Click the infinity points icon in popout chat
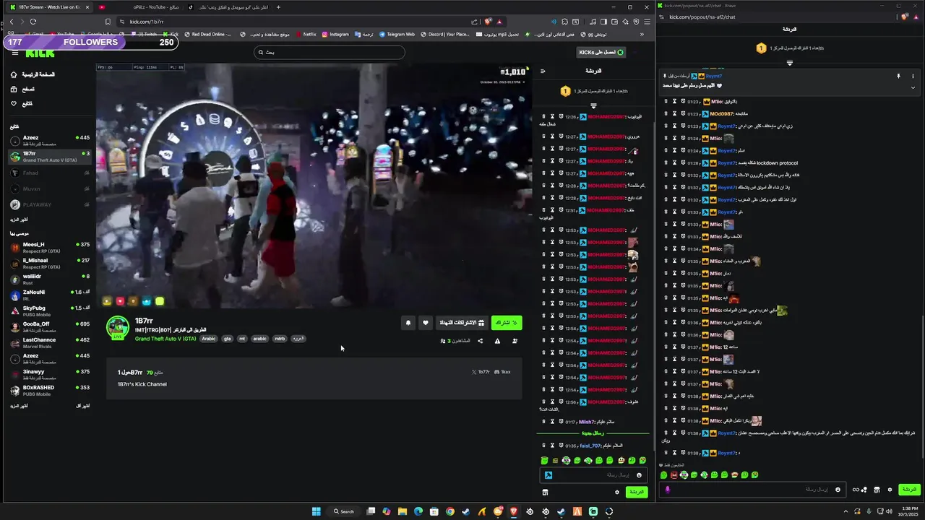This screenshot has height=520, width=925. 859,490
